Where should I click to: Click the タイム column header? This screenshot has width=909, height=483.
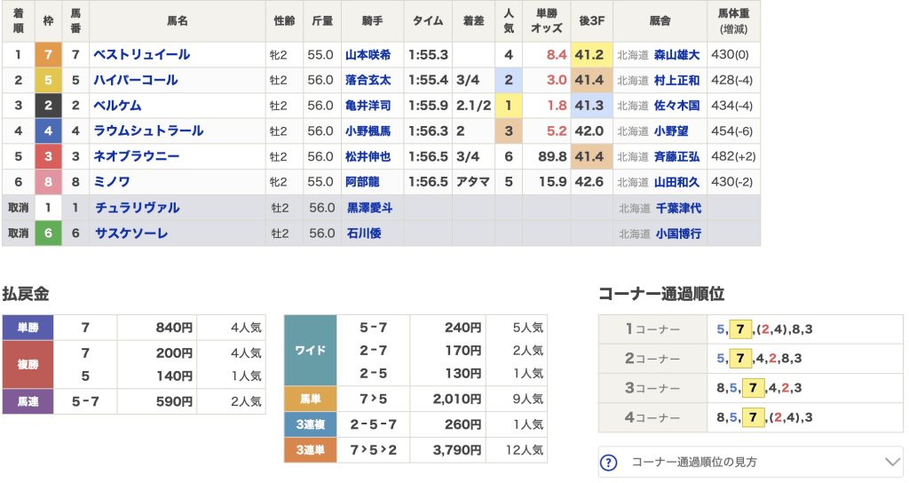point(428,21)
